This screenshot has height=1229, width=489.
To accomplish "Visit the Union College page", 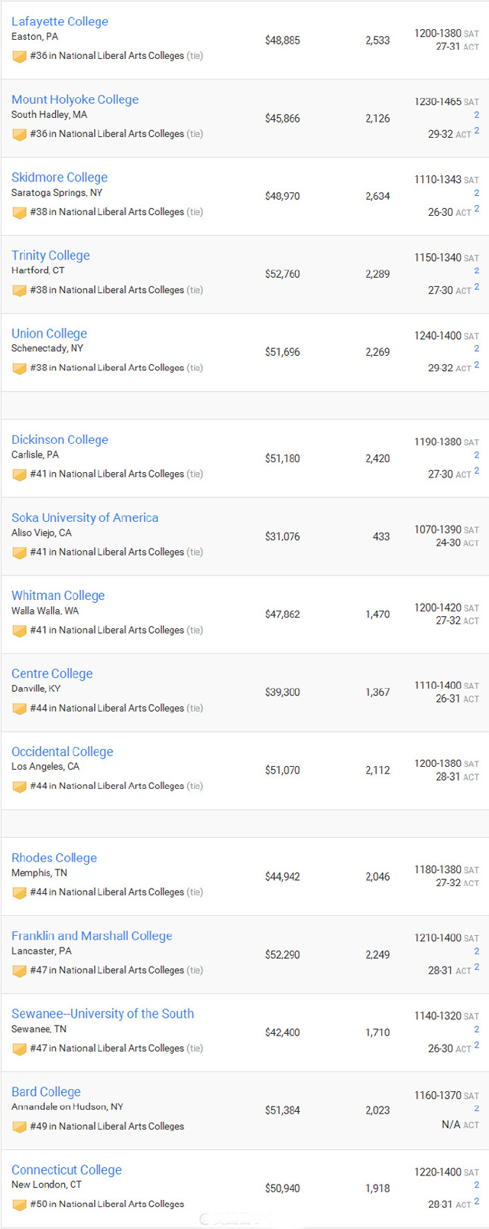I will point(49,334).
